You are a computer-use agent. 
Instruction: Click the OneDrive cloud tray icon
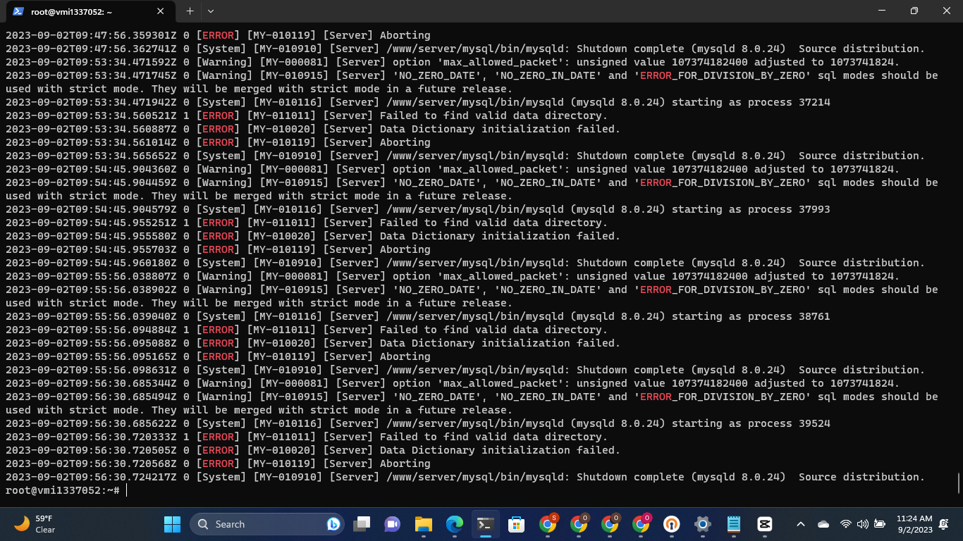(823, 524)
